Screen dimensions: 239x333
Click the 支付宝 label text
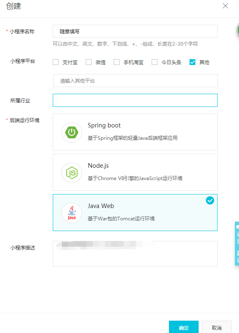[70, 62]
